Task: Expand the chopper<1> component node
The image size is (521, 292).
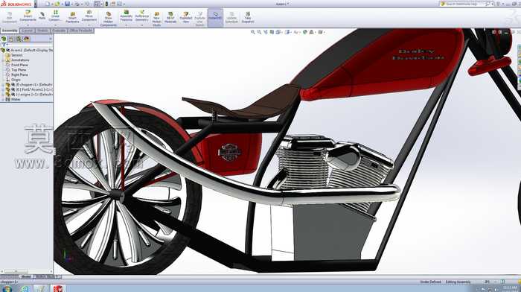Action: pos(3,85)
